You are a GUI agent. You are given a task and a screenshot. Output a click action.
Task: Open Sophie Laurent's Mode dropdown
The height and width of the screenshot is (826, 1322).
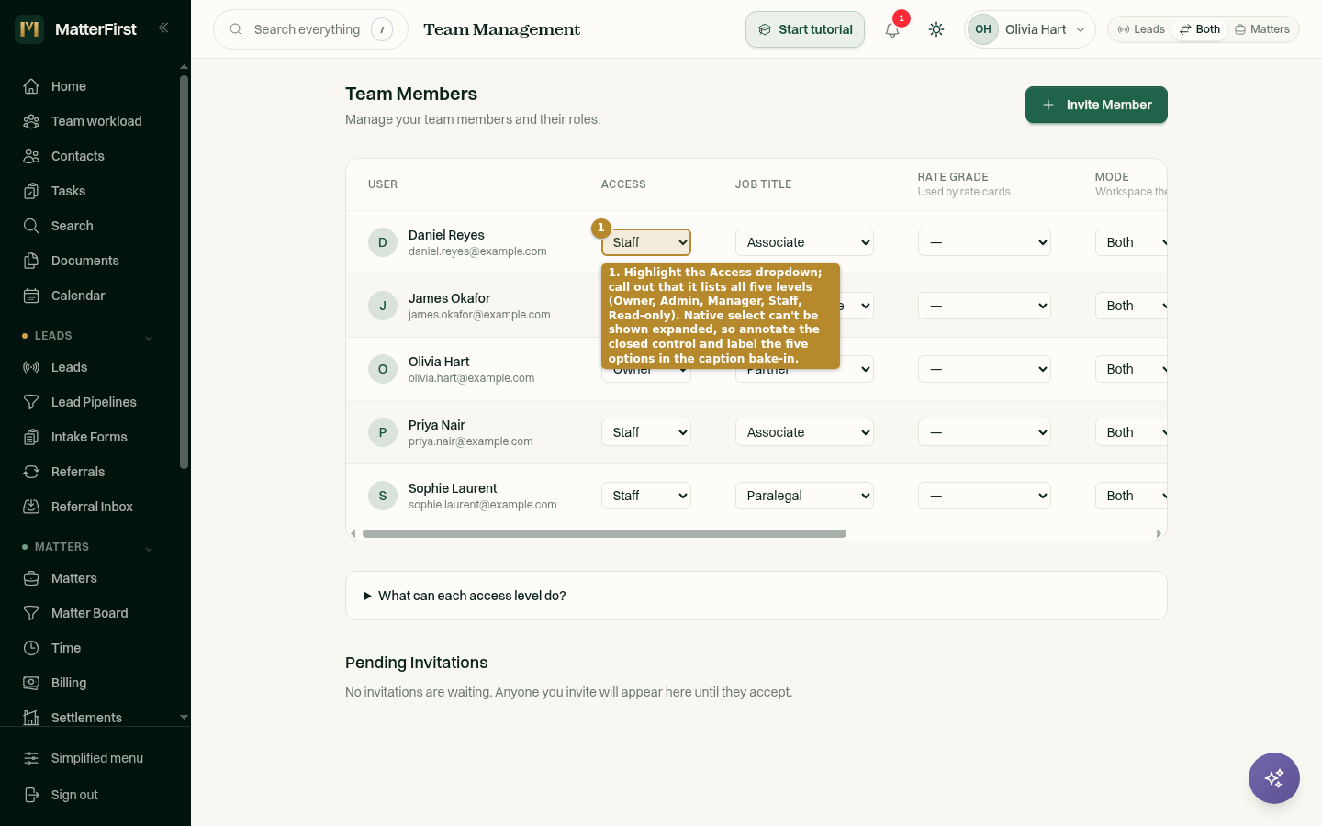(1131, 496)
